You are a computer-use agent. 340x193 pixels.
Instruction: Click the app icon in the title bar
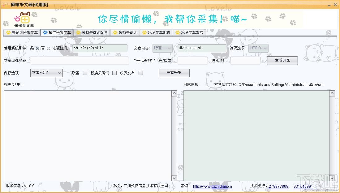pyautogui.click(x=5, y=5)
